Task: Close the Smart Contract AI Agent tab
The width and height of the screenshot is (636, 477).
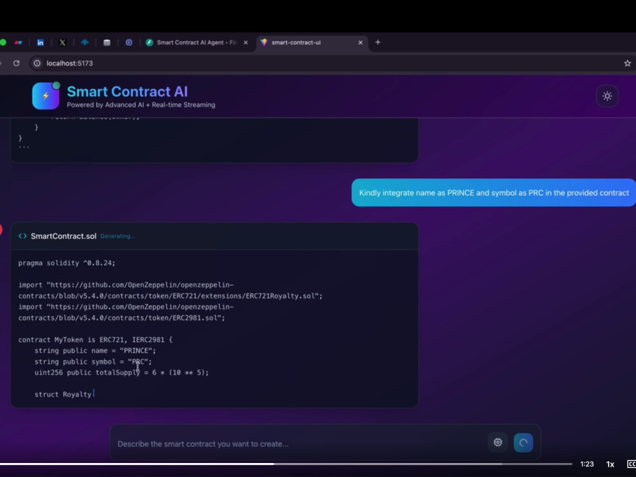Action: coord(245,43)
